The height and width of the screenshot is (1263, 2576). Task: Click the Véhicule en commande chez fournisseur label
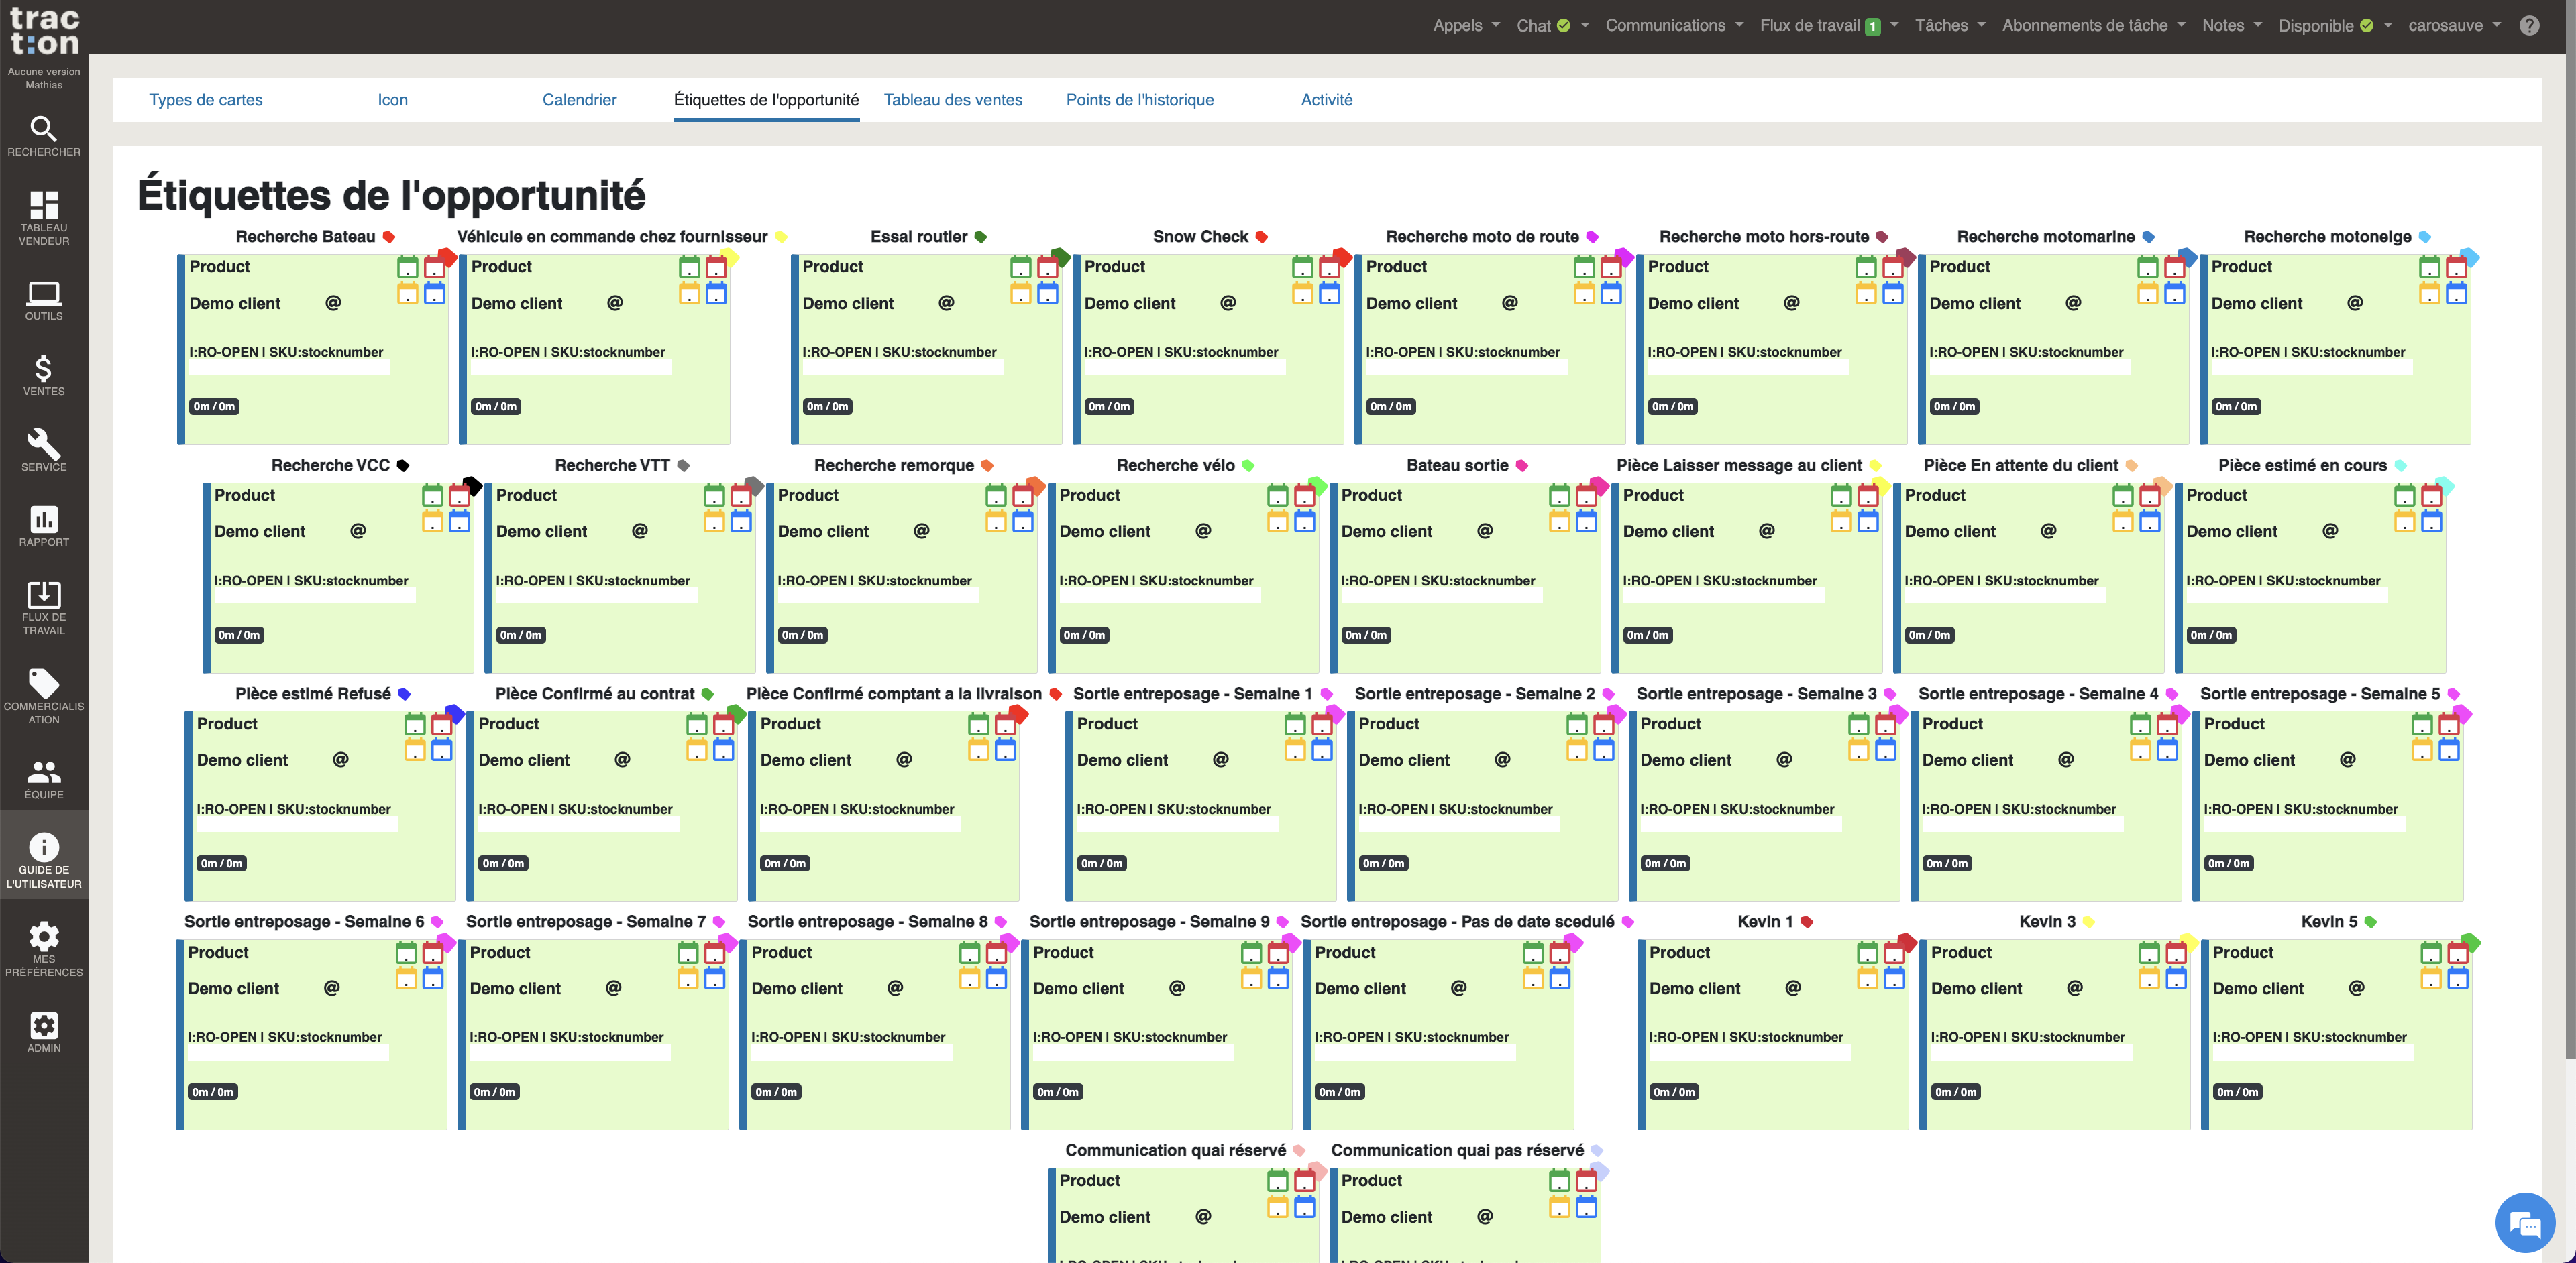(612, 237)
